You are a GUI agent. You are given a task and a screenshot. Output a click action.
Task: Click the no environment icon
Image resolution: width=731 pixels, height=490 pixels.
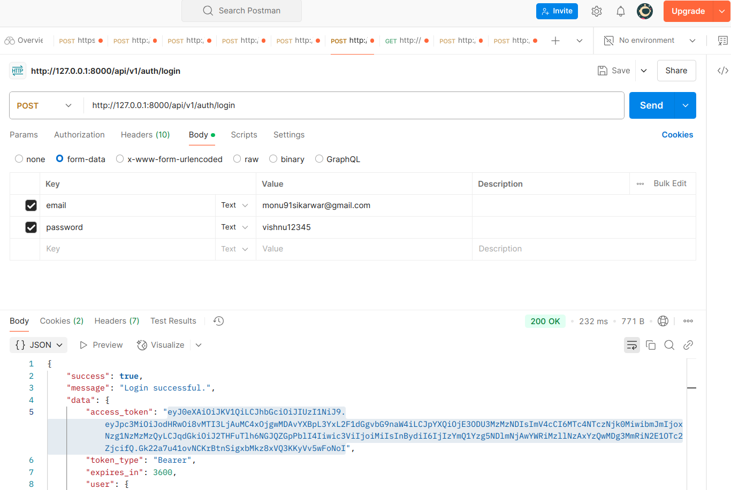pos(608,41)
